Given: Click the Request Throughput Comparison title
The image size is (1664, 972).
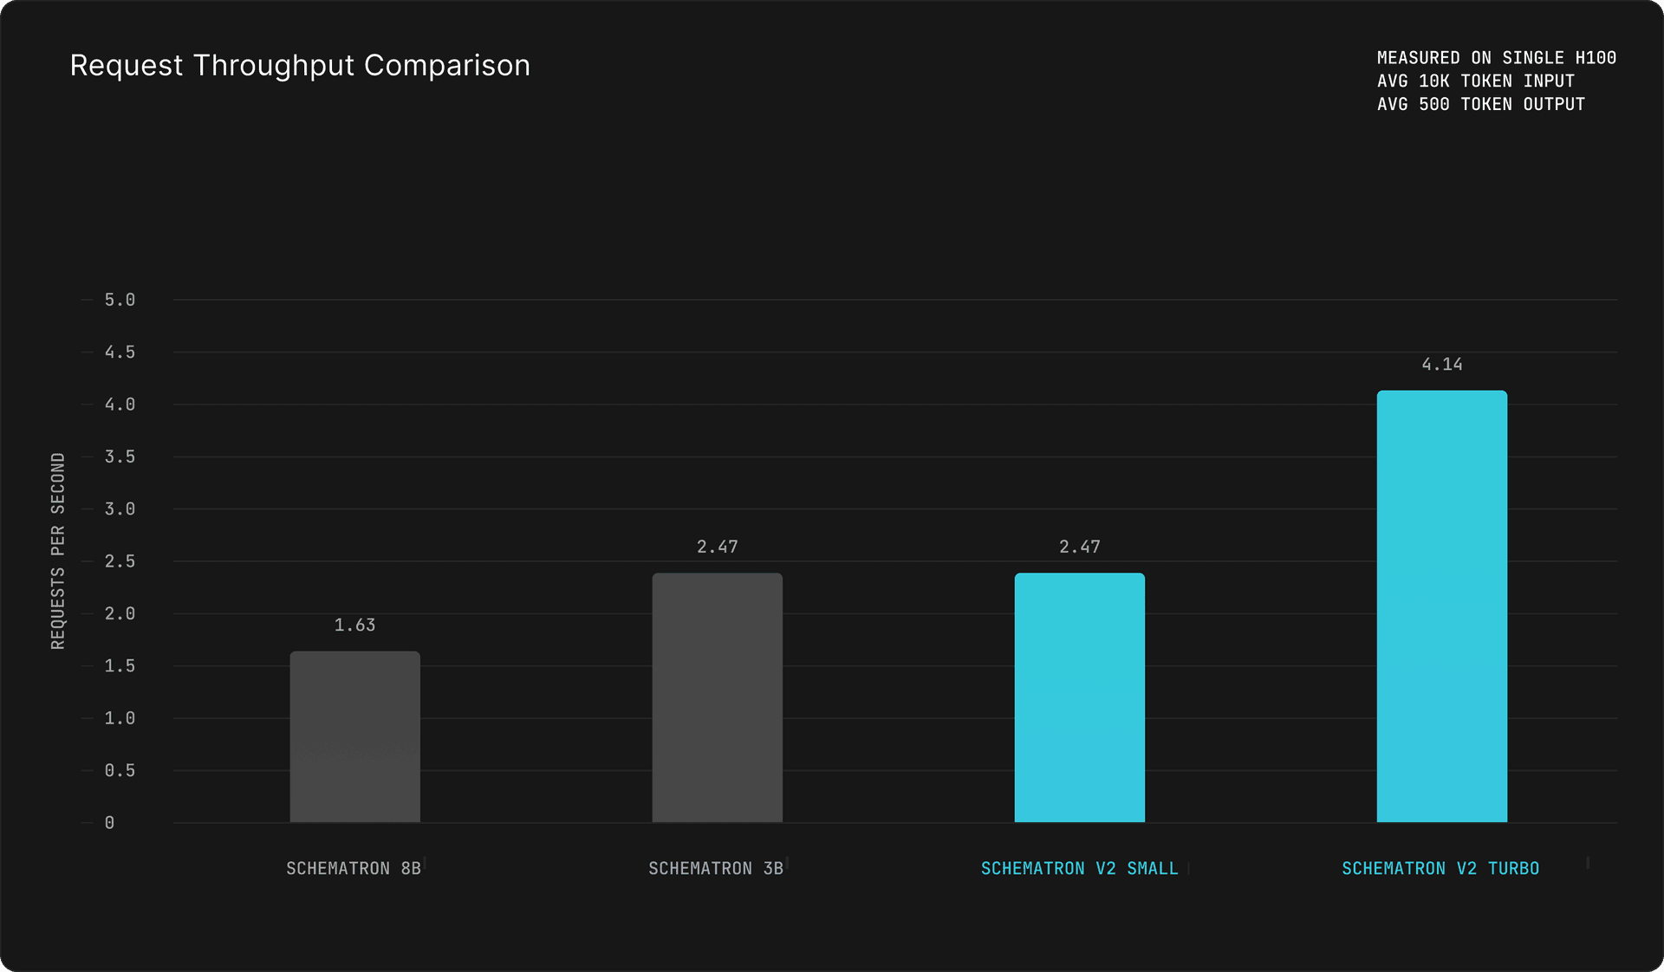Looking at the screenshot, I should pyautogui.click(x=300, y=65).
